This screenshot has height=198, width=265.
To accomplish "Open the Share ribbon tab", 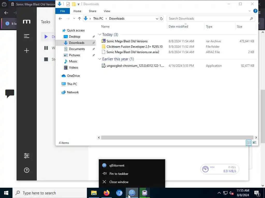I will coord(92,11).
